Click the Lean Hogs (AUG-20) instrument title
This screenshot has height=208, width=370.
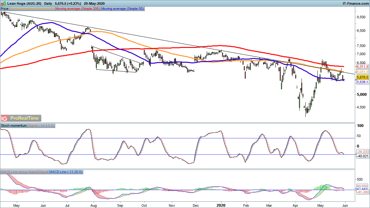[24, 3]
